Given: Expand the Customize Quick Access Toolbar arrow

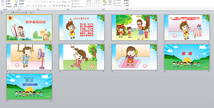Looking at the screenshot, I should click(x=33, y=13).
